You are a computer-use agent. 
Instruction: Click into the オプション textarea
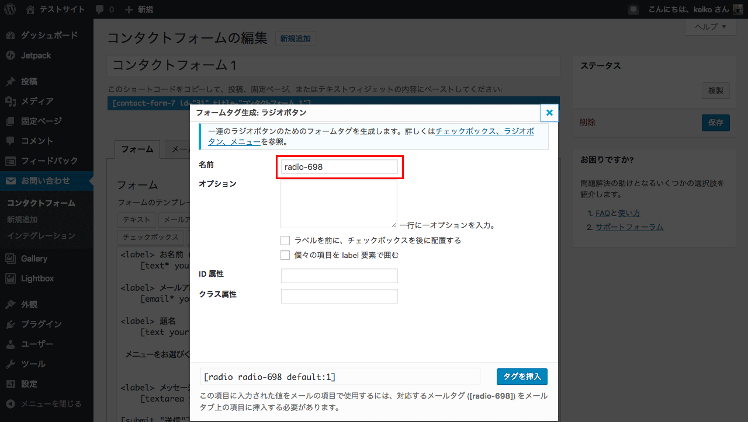tap(339, 204)
